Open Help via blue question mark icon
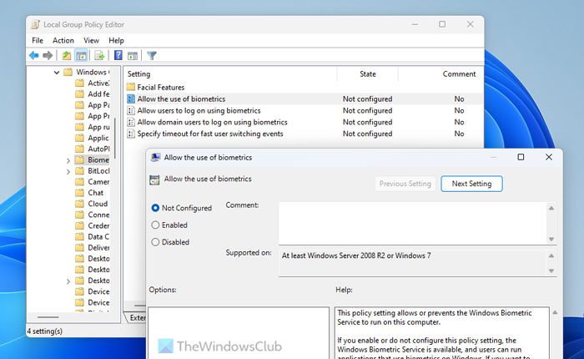 point(118,56)
